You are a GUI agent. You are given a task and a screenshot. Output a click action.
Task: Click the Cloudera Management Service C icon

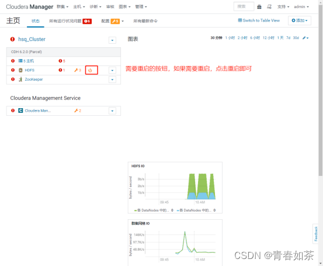pyautogui.click(x=20, y=110)
